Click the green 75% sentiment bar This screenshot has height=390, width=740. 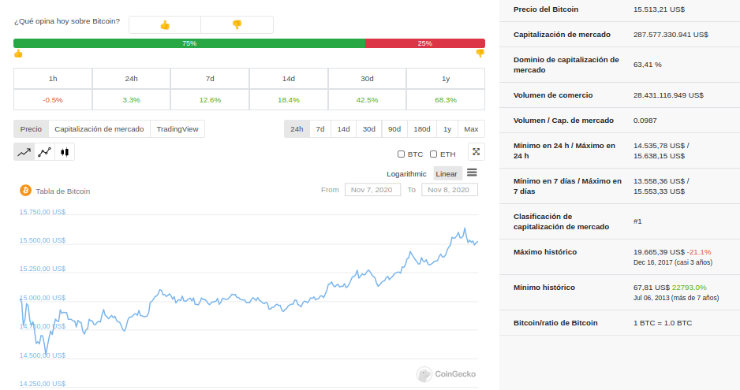click(x=189, y=43)
